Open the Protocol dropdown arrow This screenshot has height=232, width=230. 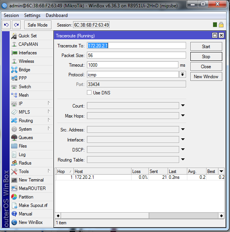pos(183,75)
